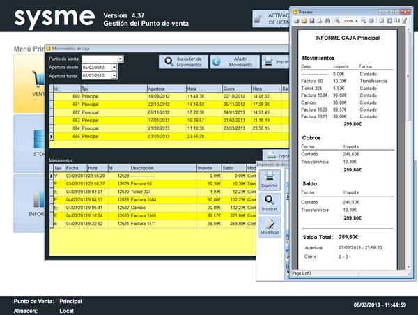Click the Descripción column header
Screen dimensions: 418x315
pos(163,168)
